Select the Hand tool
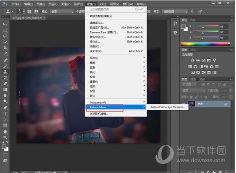The width and height of the screenshot is (236, 173). 5,132
